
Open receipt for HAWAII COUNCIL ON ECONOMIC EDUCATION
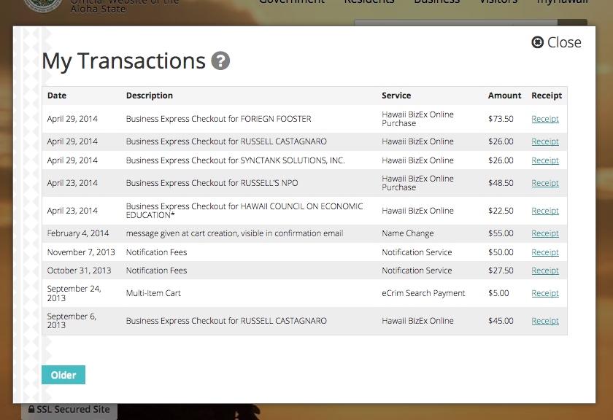545,211
